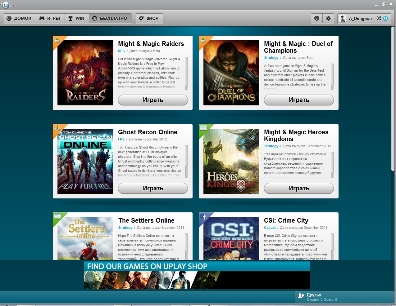The image size is (396, 306).
Task: Open The Settlers Online title
Action: [146, 220]
